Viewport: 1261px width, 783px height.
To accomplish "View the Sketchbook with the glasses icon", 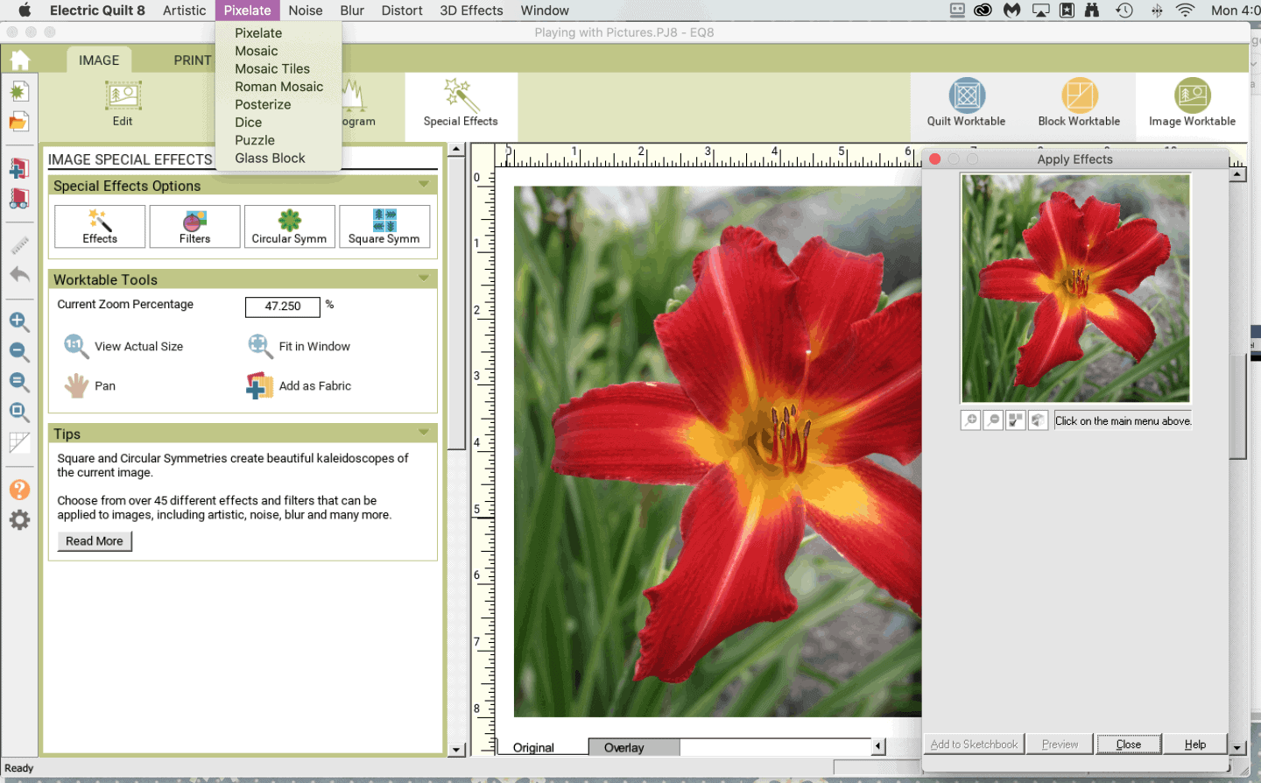I will (x=19, y=198).
